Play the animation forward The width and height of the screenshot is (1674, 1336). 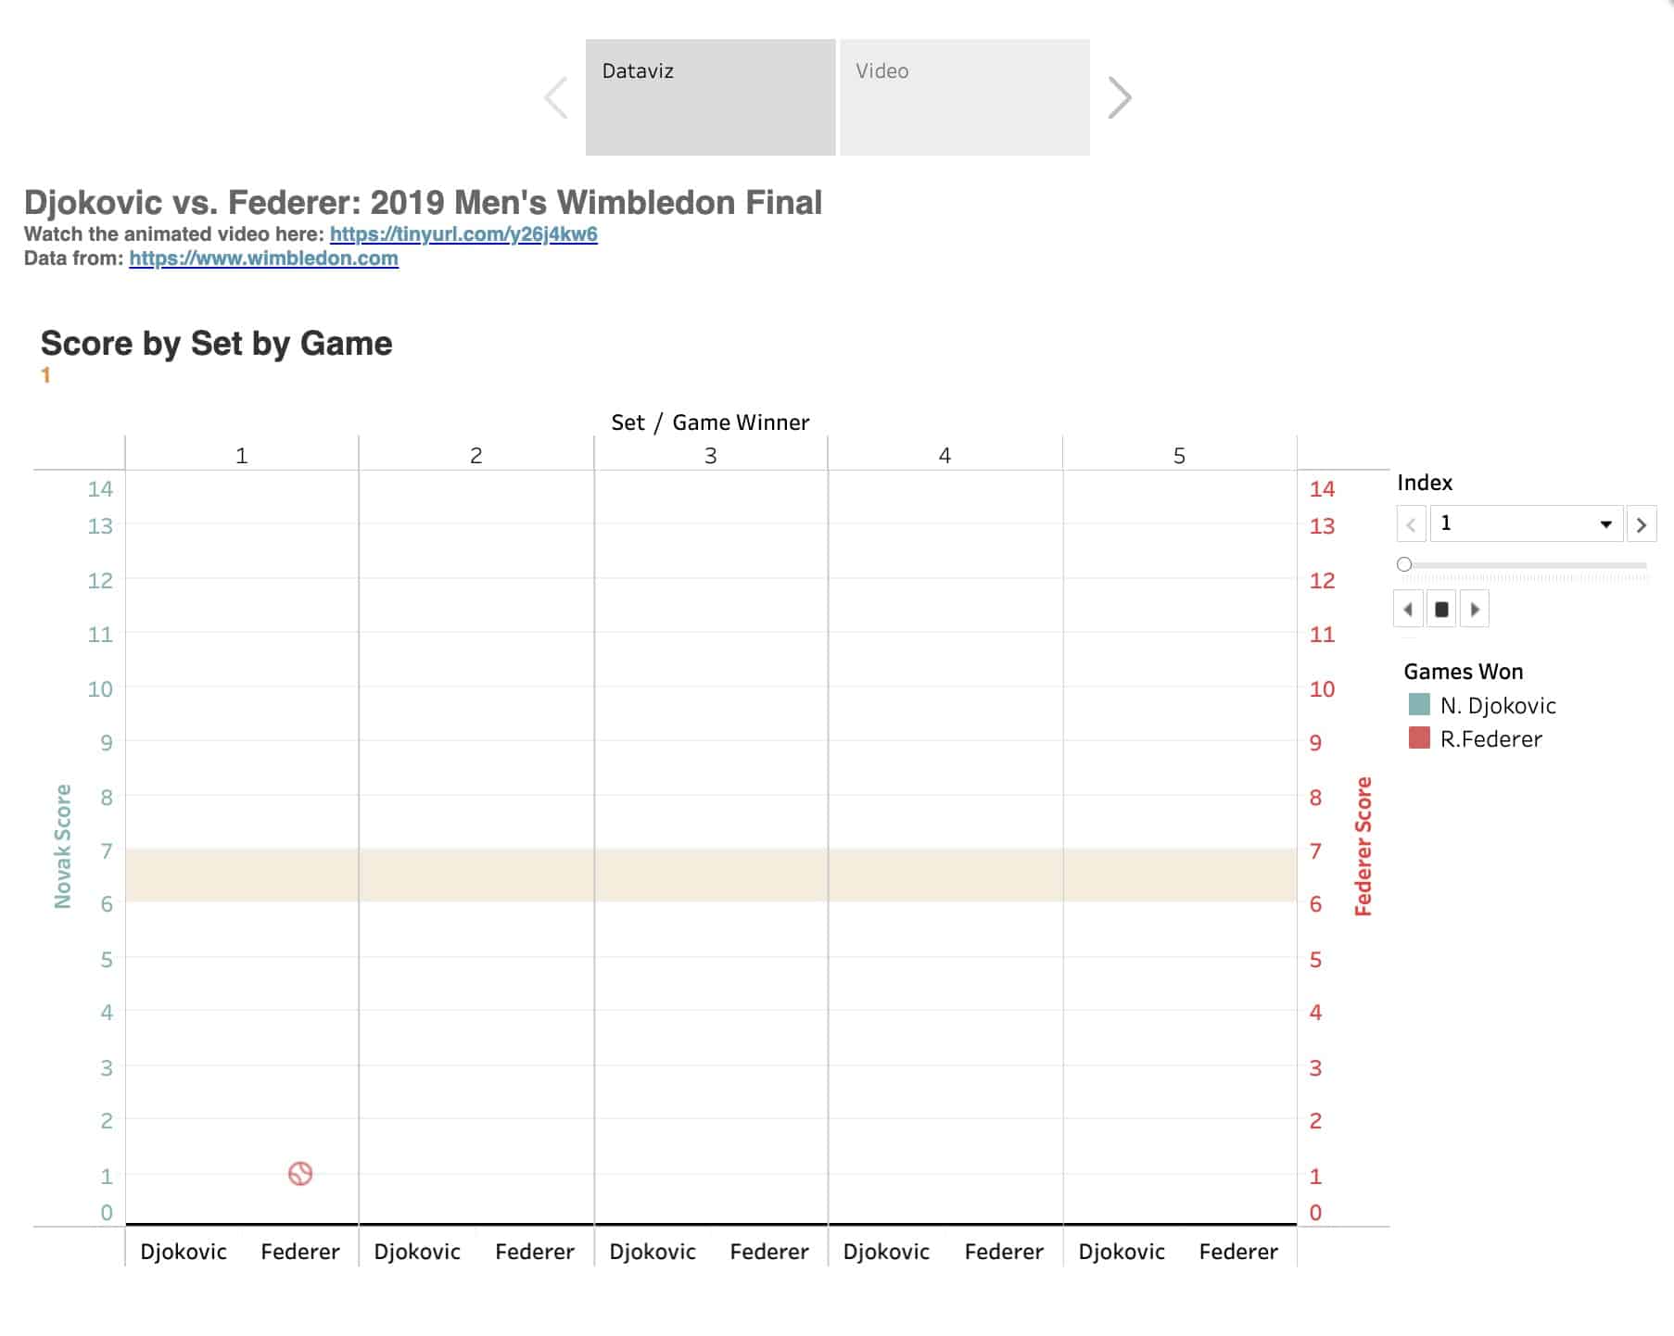(x=1475, y=610)
